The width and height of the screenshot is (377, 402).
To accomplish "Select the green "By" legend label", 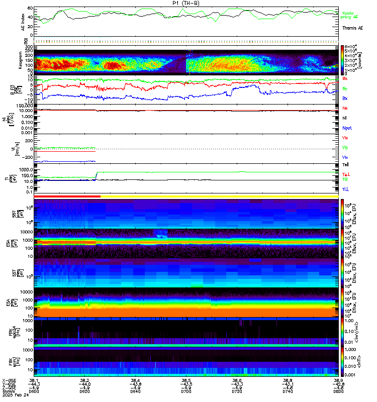I will click(345, 88).
